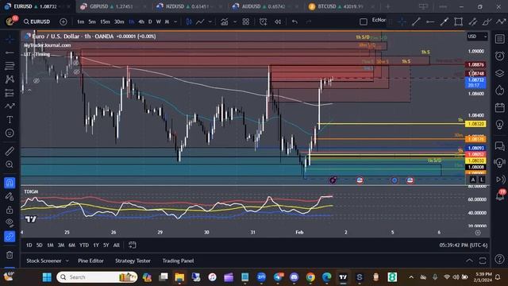The image size is (508, 286).
Task: Set chart range to YTD
Action: click(84, 245)
